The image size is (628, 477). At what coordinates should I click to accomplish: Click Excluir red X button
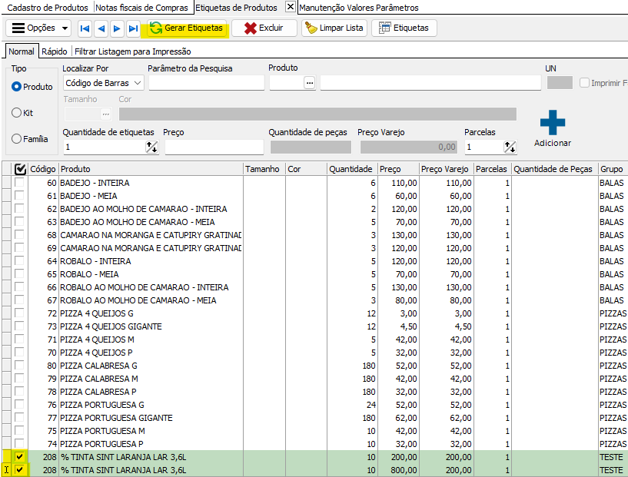(264, 28)
